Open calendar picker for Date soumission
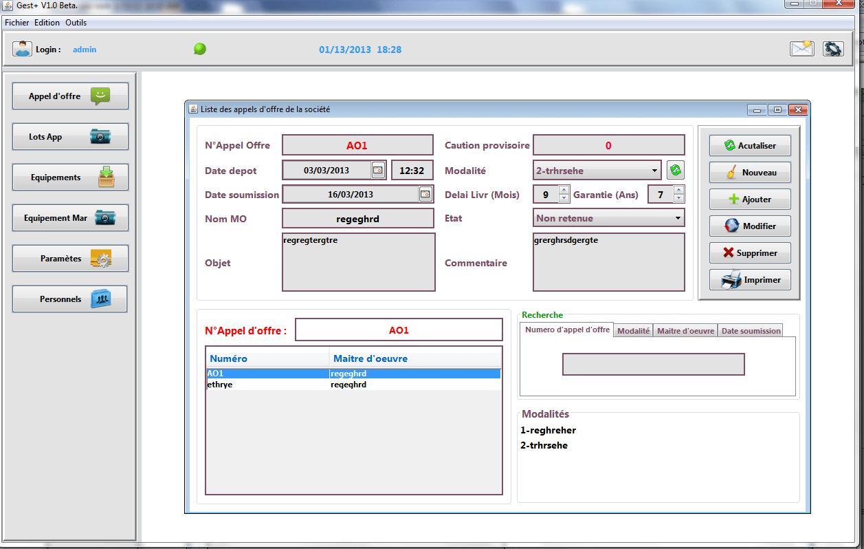Viewport: 864px width, 549px height. point(426,194)
